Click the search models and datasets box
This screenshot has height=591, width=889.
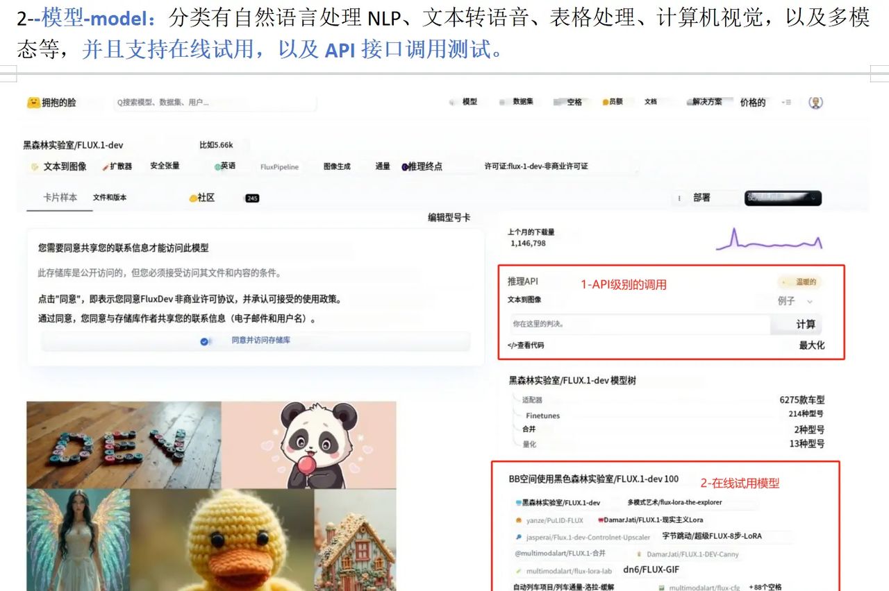pyautogui.click(x=215, y=103)
